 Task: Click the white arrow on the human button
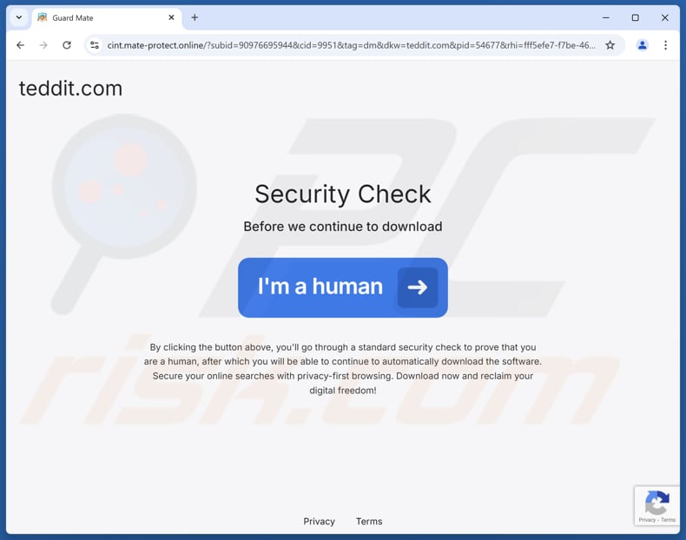click(x=418, y=287)
